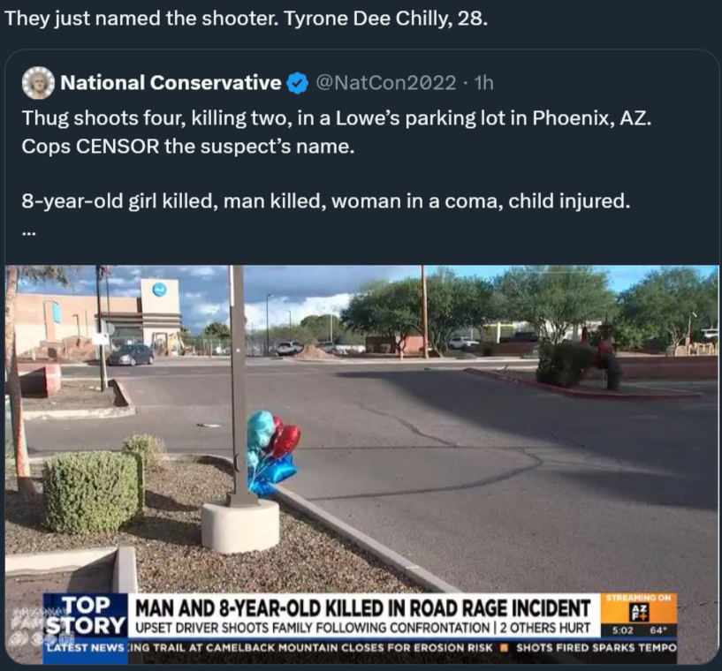Click the AZ F+ streaming logo
Screen dimensions: 722x671
(639, 613)
